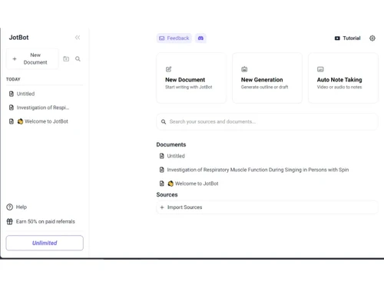The image size is (384, 288).
Task: Open Untitled under Documents
Action: (x=176, y=156)
